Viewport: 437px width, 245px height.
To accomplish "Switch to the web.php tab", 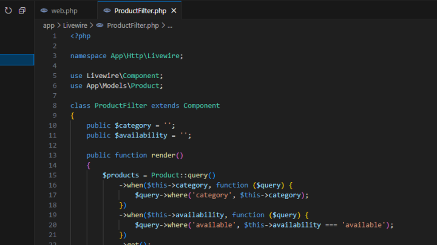I will [x=66, y=10].
